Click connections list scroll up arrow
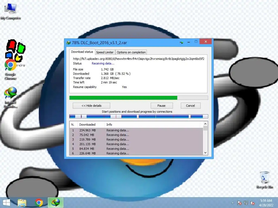Viewport: 278px width, 208px height. coord(205,124)
